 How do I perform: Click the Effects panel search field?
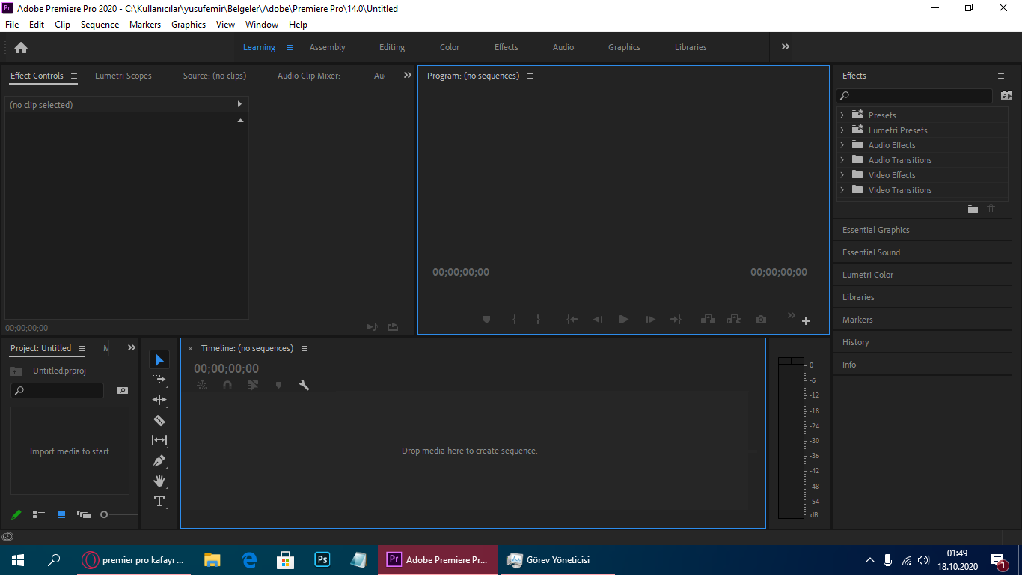[x=914, y=96]
